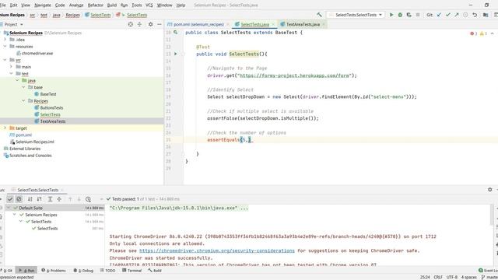The image size is (498, 280).
Task: Toggle sort alphabetically in test runner
Action: click(30, 199)
